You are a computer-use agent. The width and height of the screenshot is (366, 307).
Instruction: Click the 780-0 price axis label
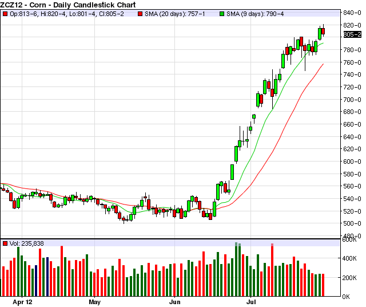[352, 50]
